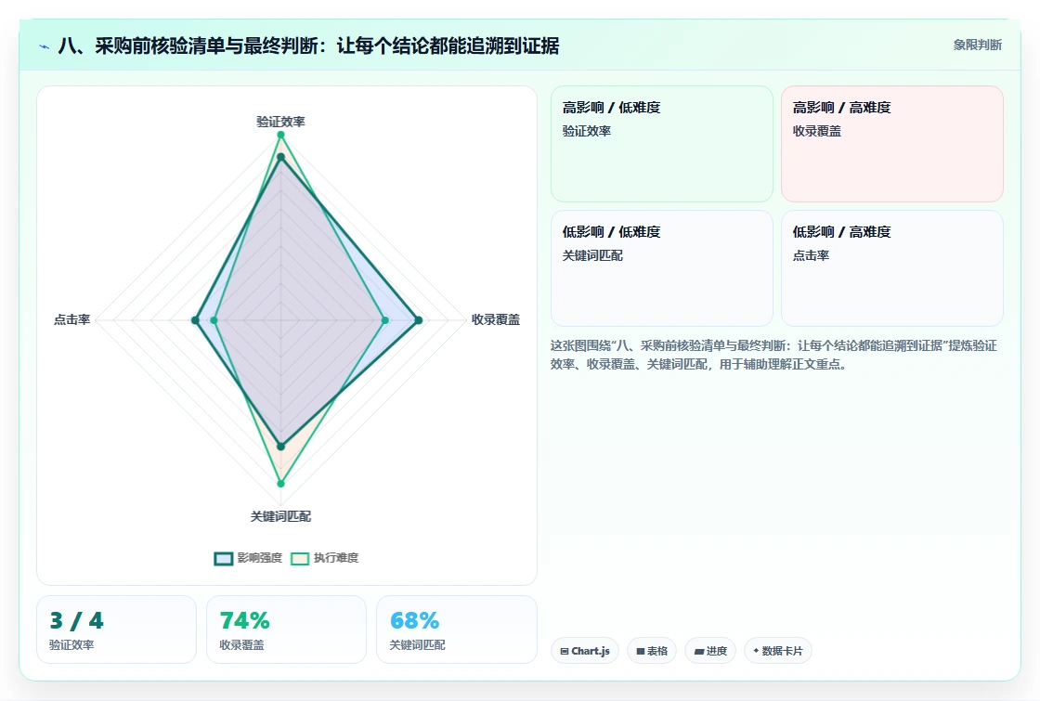Click the 3 / 4 statistic value
The height and width of the screenshot is (701, 1040).
point(76,621)
